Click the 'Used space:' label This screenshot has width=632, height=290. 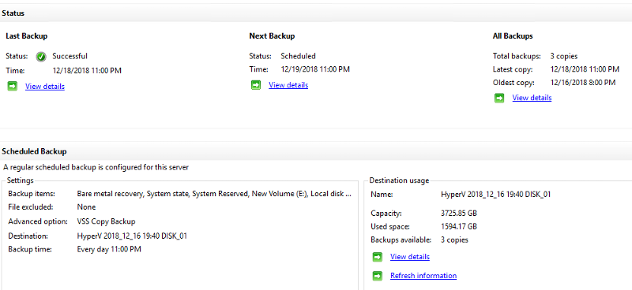pos(389,226)
